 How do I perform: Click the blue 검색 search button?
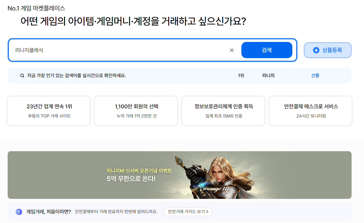click(267, 50)
